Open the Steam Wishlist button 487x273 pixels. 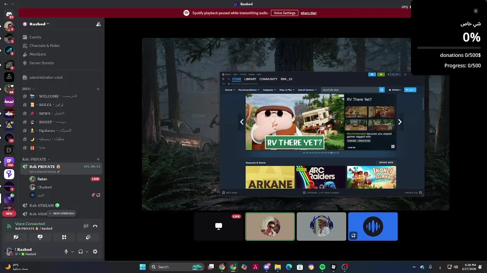[x=395, y=90]
